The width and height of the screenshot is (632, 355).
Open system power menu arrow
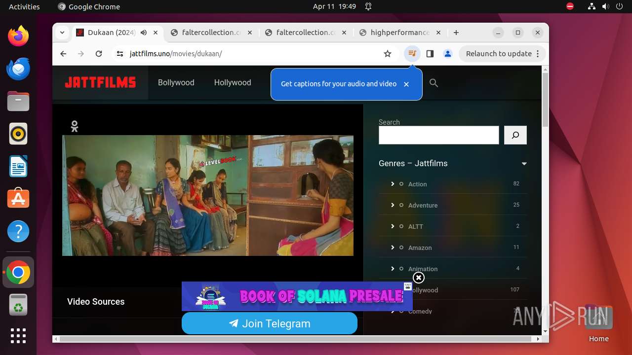tap(619, 6)
